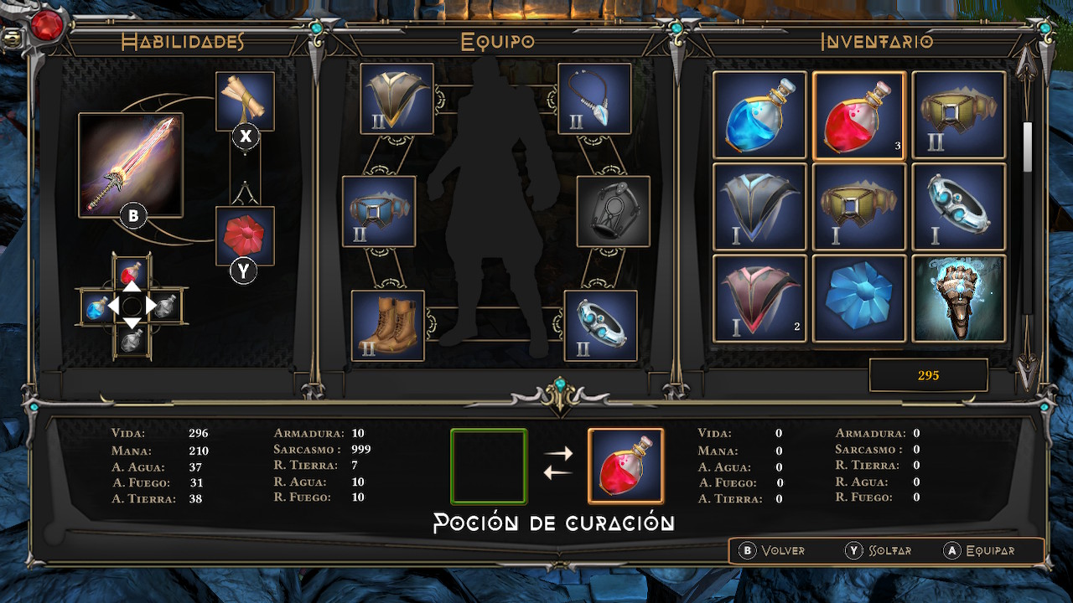This screenshot has height=603, width=1073.
Task: Click the inventory scroll down arrow
Action: point(1028,368)
